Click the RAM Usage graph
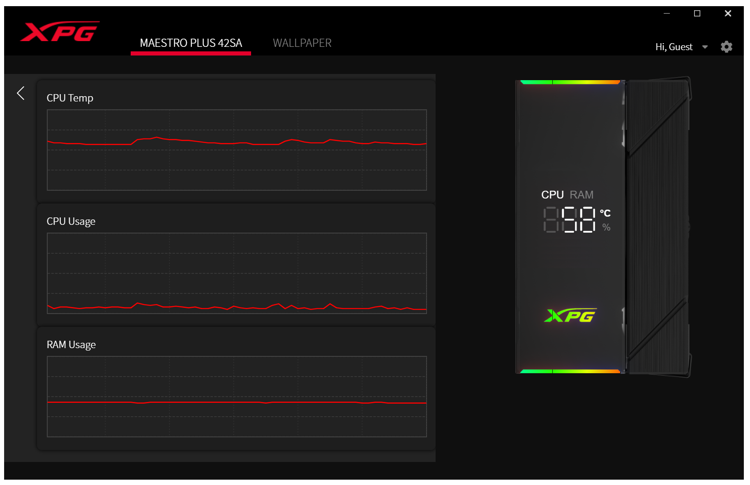The width and height of the screenshot is (750, 485). [x=237, y=397]
